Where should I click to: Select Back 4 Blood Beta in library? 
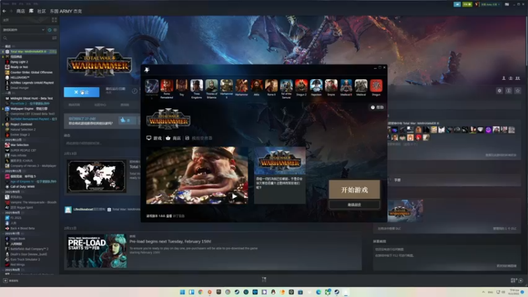pos(20,228)
